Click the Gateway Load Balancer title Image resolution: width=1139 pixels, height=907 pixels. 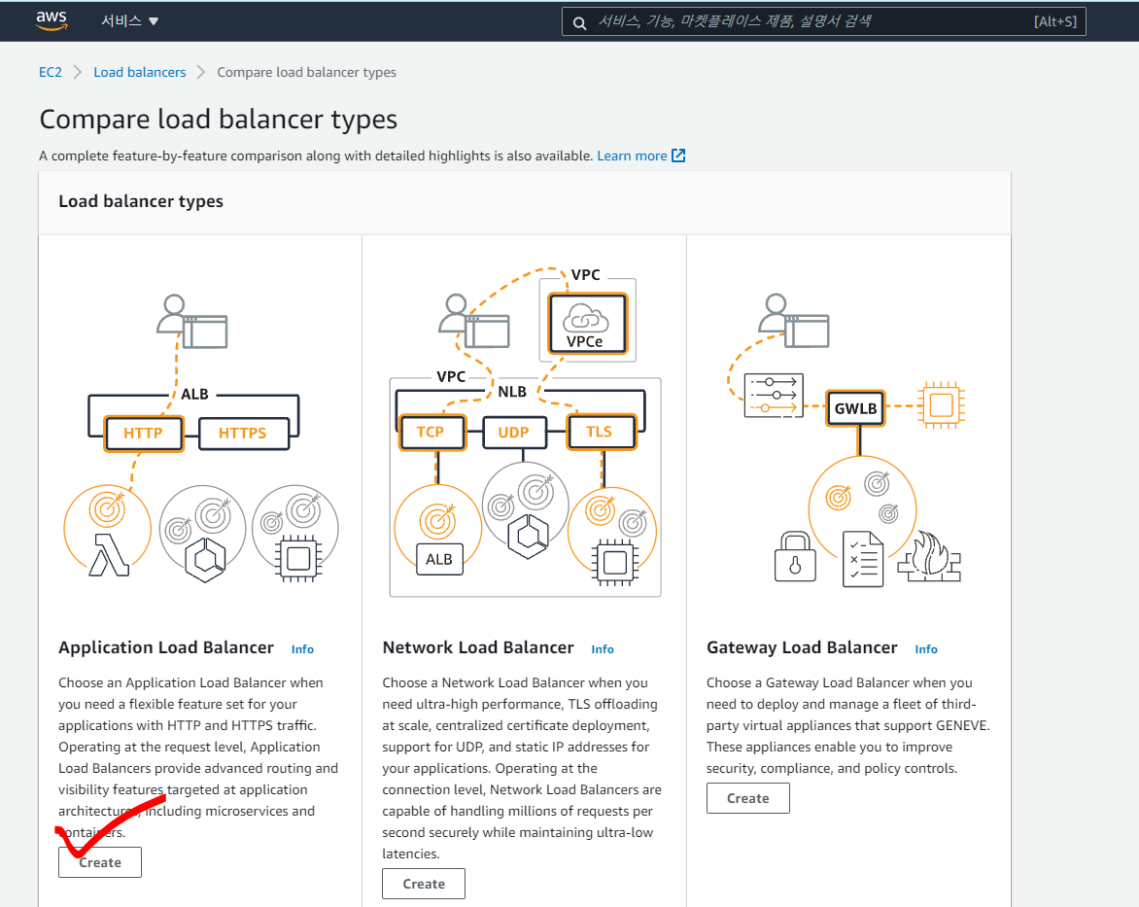pos(802,647)
